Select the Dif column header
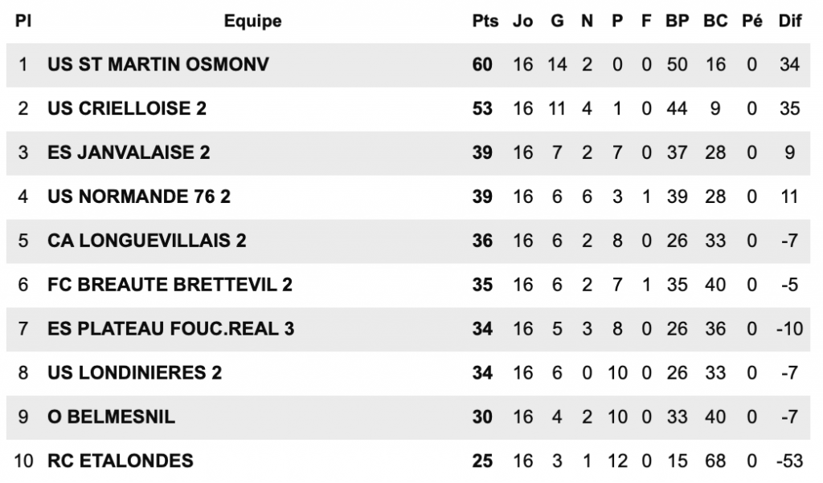 (x=790, y=21)
